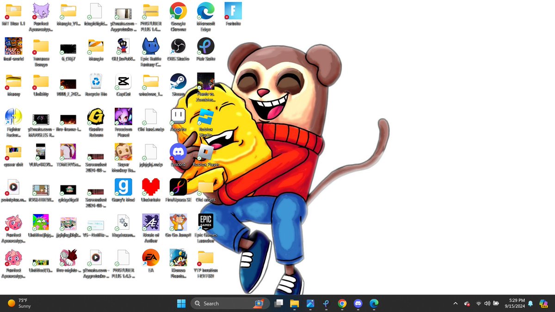Image resolution: width=555 pixels, height=312 pixels.
Task: Select the Mangle_V1 folder
Action: [x=68, y=14]
